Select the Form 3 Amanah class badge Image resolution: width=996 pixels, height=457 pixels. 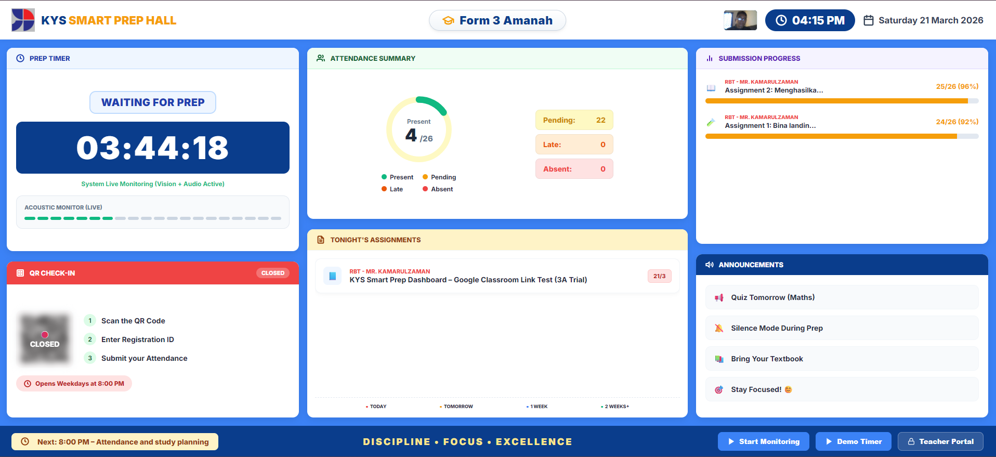pos(497,20)
